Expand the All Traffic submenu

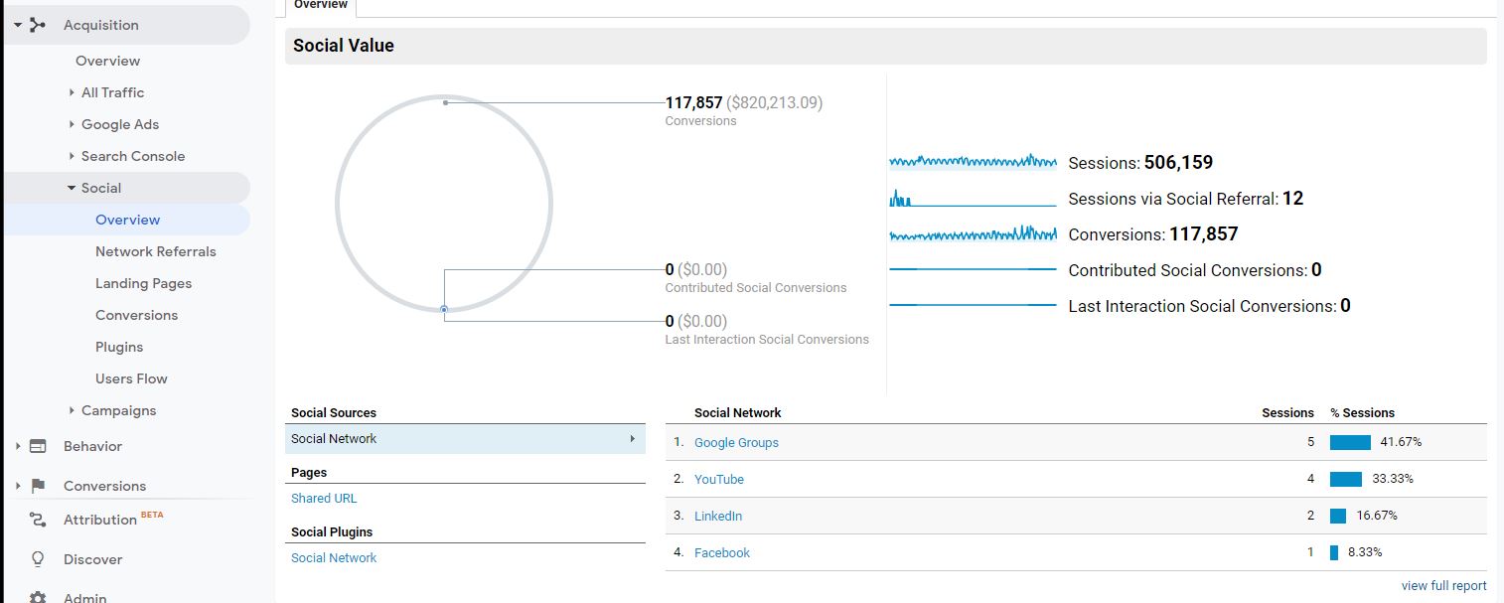point(72,92)
